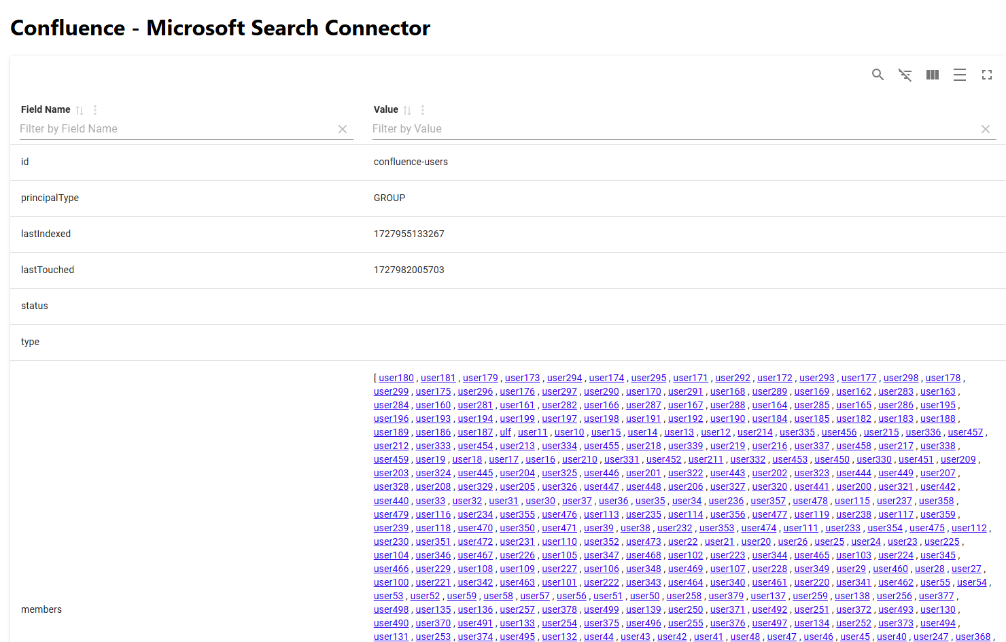Open Field Name column actions menu
Image resolution: width=1006 pixels, height=642 pixels.
(x=95, y=110)
